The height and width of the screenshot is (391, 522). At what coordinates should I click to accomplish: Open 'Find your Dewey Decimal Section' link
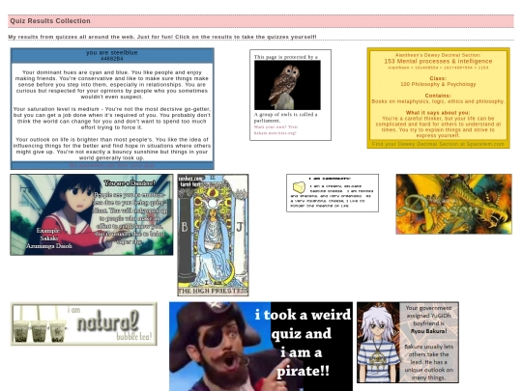(438, 144)
